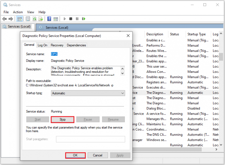Click the Start Service play icon
This screenshot has height=165, width=225.
pos(65,19)
